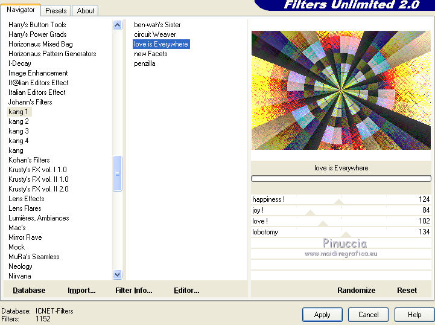Click the category list scroll down arrow
Screen dimensions: 435x325
(x=118, y=275)
